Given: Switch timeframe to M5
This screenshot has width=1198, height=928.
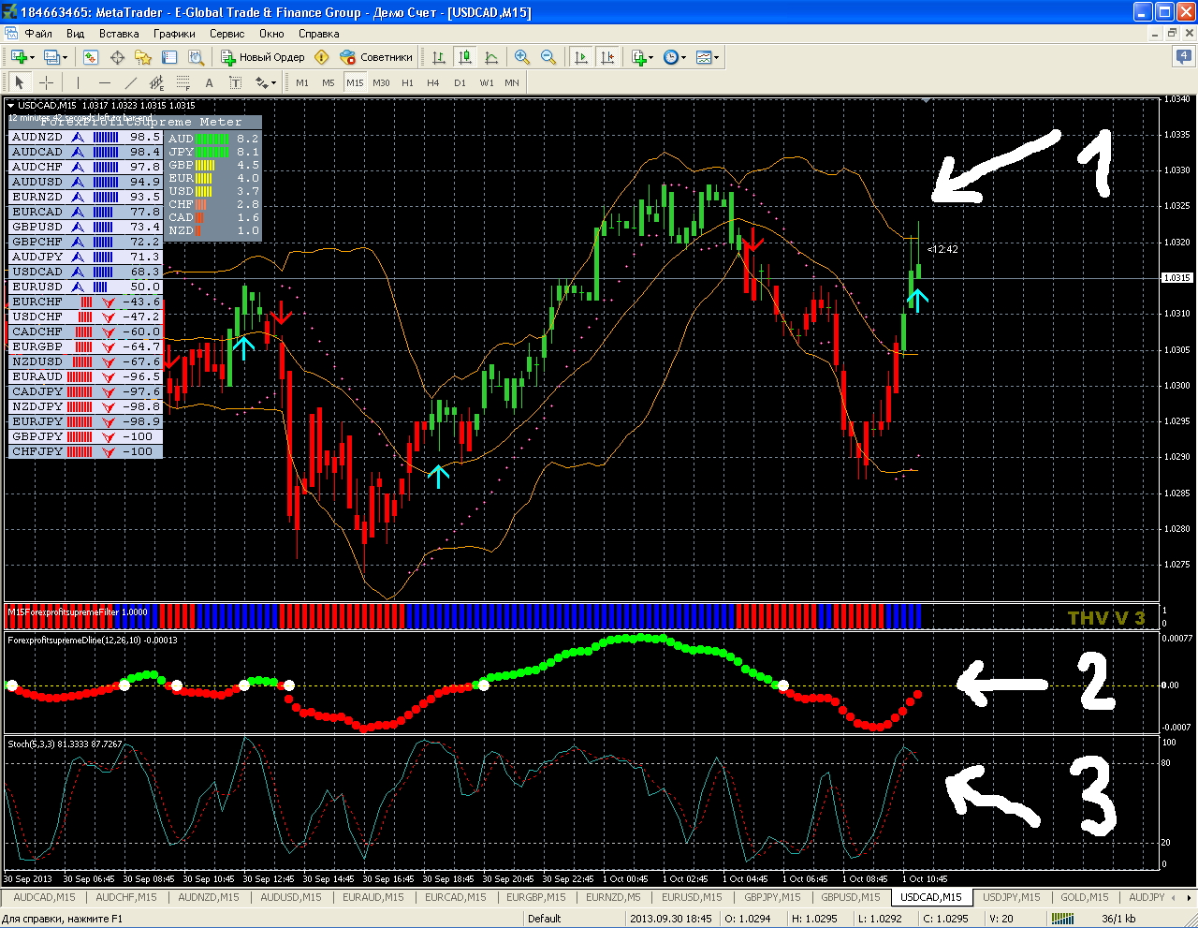Looking at the screenshot, I should pyautogui.click(x=329, y=82).
